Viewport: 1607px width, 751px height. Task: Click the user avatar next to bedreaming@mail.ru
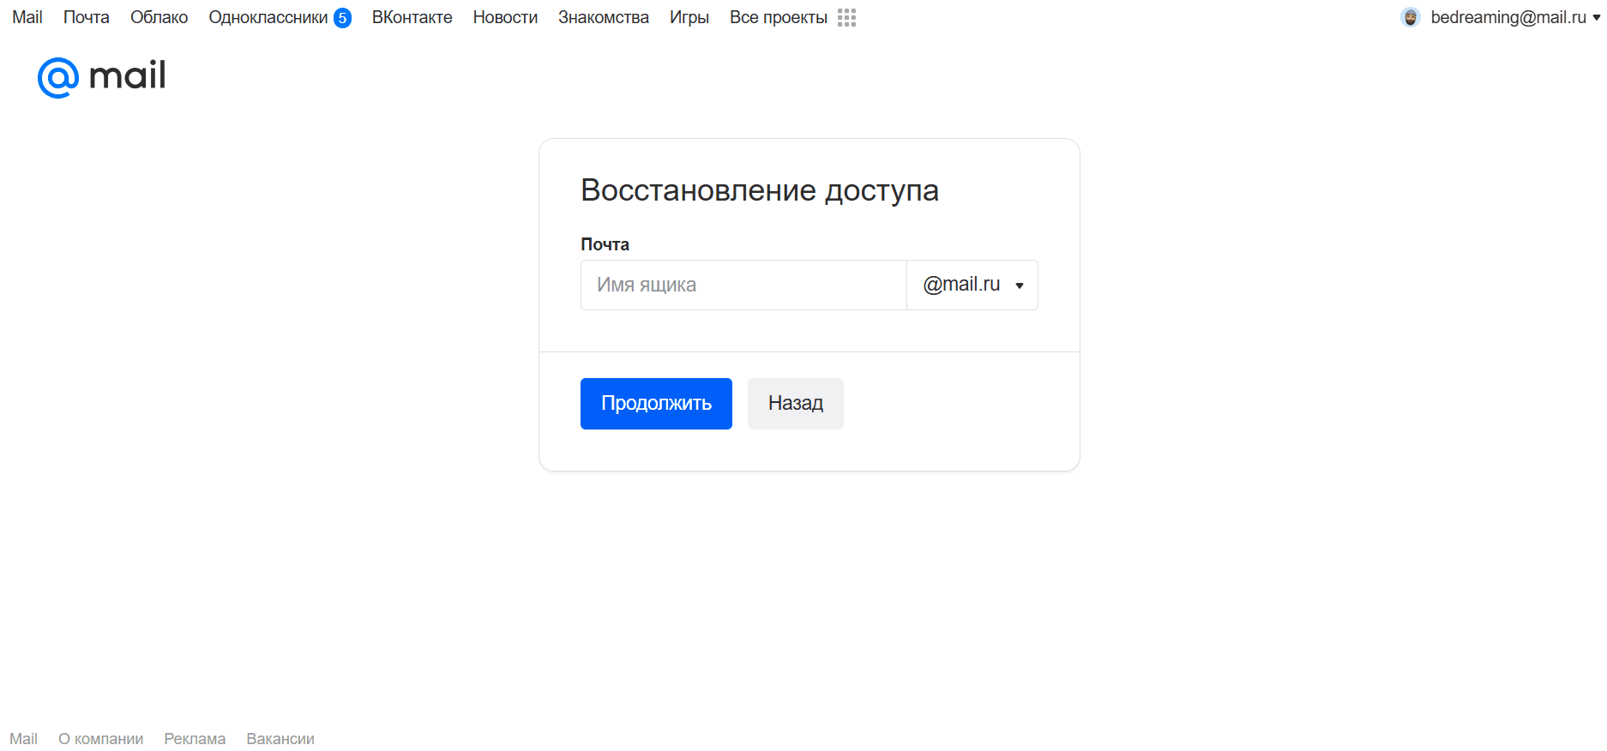[1411, 17]
